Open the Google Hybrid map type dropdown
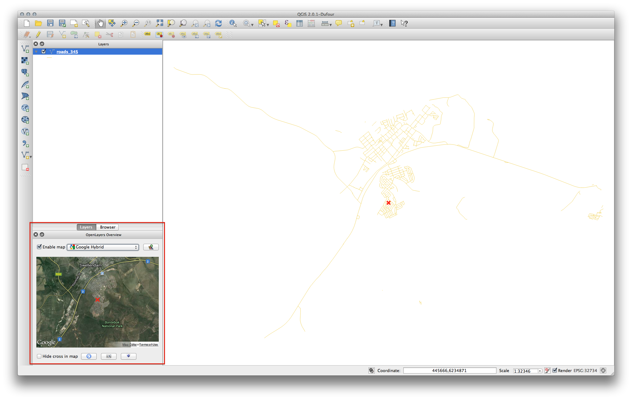This screenshot has height=400, width=632. coord(103,247)
